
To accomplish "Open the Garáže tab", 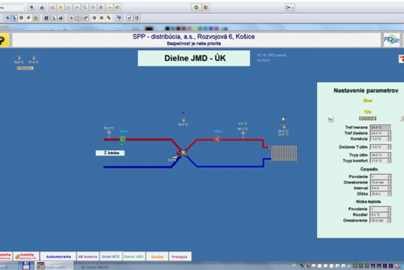I will coord(157,256).
